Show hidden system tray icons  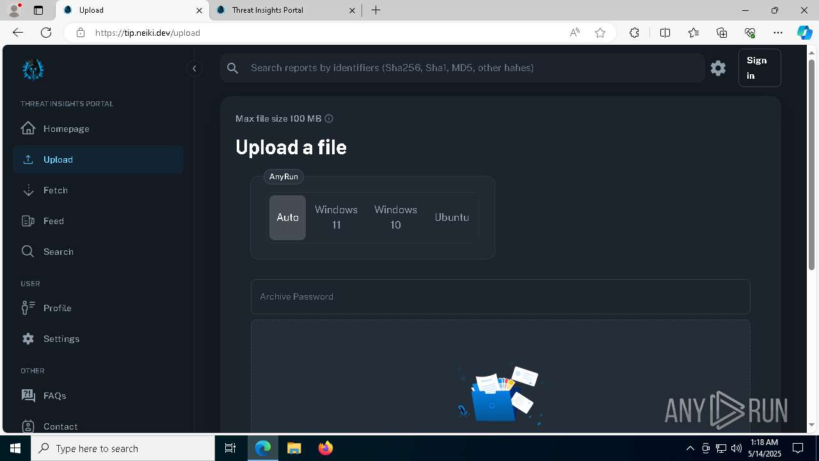pos(690,448)
